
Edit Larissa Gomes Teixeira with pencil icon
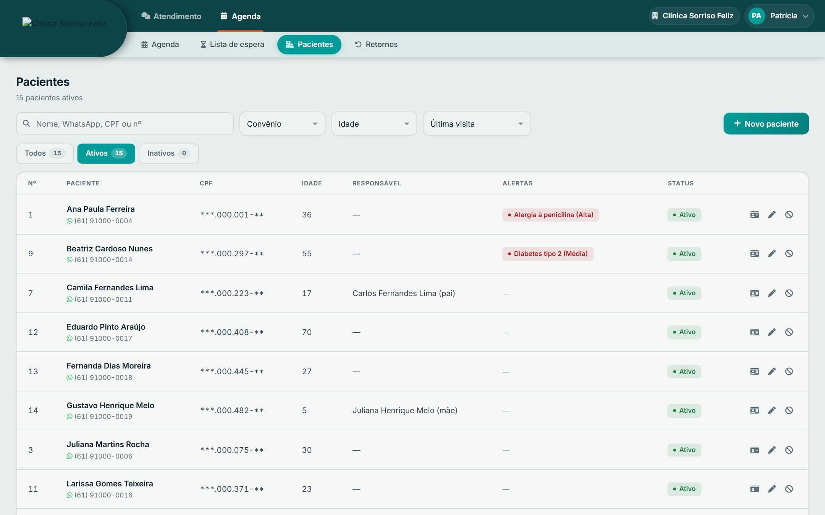click(772, 489)
